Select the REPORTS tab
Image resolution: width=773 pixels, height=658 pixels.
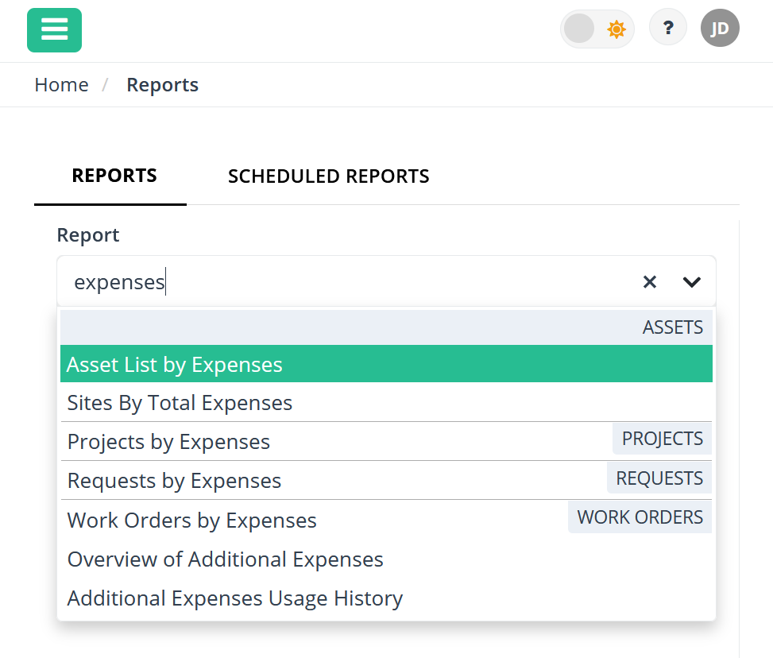point(113,176)
